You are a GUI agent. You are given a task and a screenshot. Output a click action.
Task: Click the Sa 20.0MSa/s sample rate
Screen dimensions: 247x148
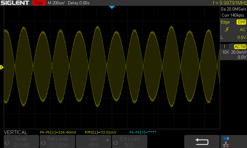pos(233,9)
